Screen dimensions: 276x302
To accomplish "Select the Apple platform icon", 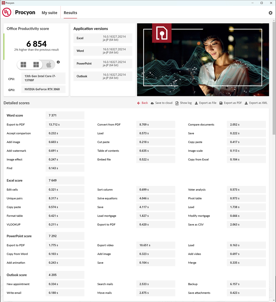I will 49,65.
